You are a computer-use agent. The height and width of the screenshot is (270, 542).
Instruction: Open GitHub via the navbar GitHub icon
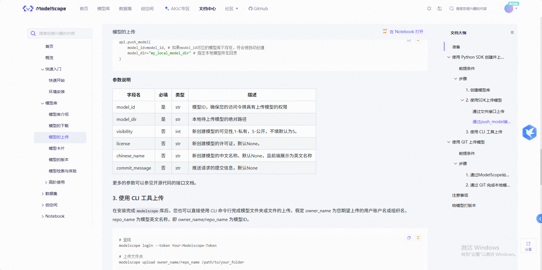[x=251, y=8]
